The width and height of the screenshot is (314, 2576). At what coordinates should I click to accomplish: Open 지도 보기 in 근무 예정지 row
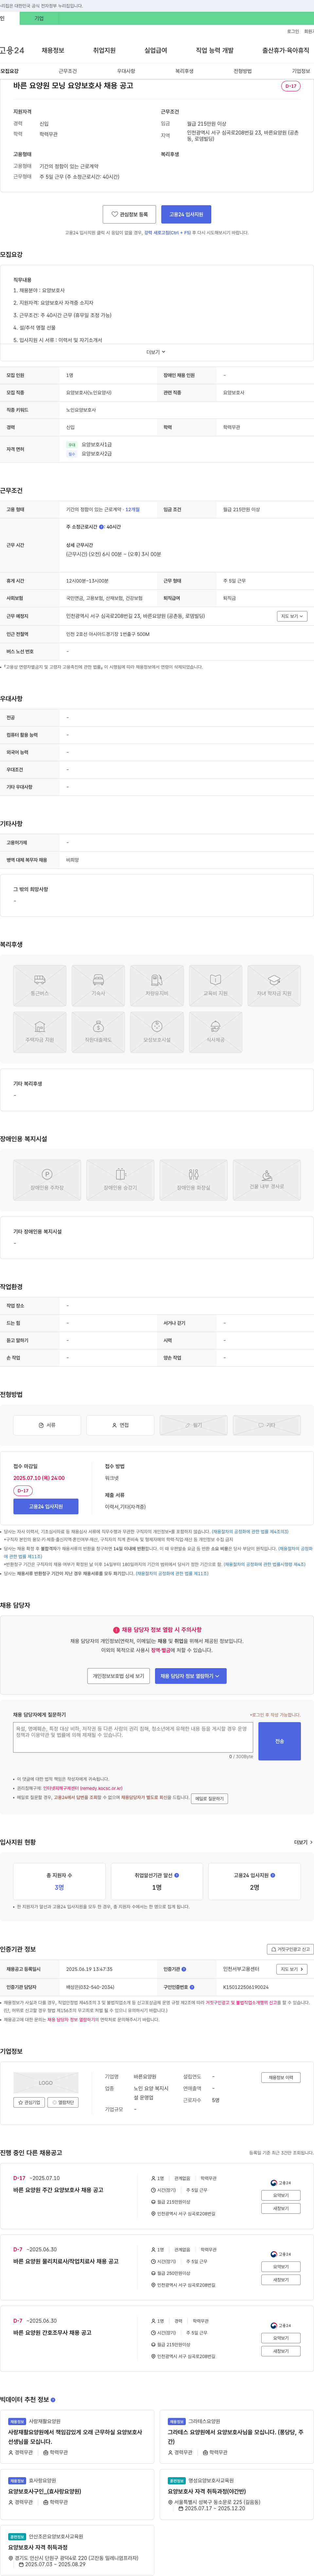(292, 616)
